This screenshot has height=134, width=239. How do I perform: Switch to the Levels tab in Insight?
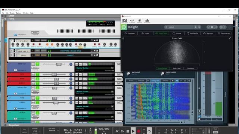145,33
